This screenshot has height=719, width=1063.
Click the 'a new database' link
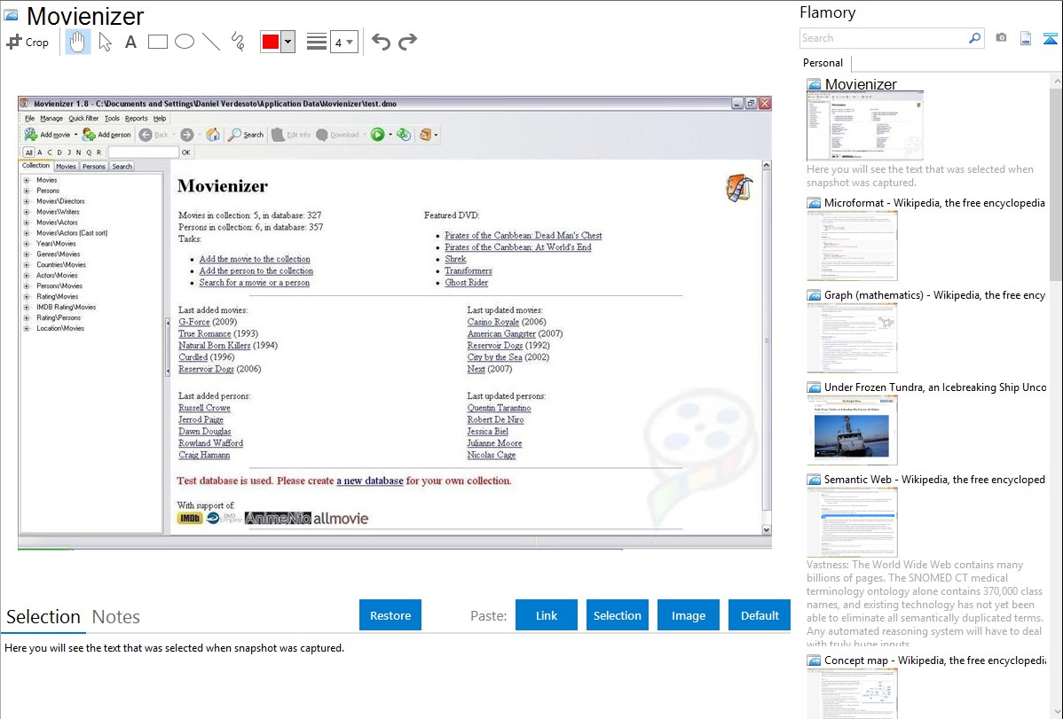(x=369, y=481)
